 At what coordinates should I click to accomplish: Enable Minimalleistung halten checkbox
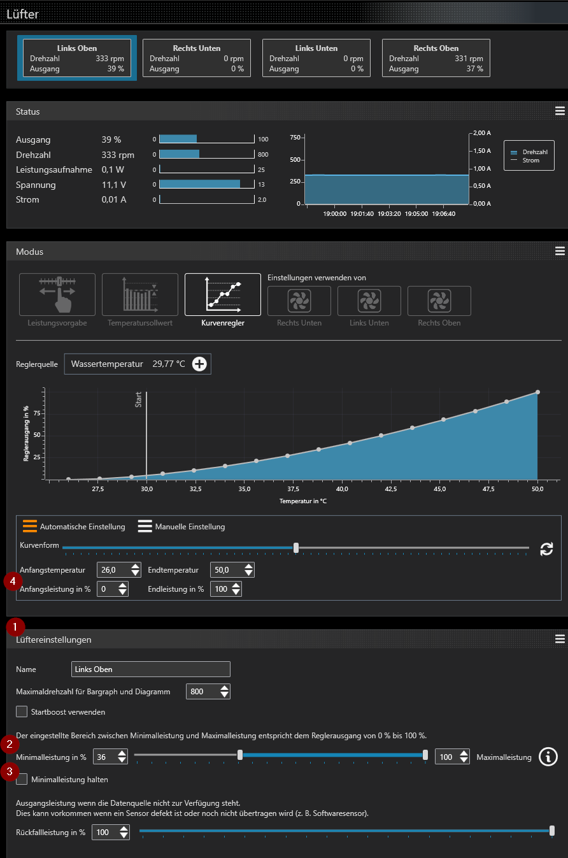pos(22,779)
